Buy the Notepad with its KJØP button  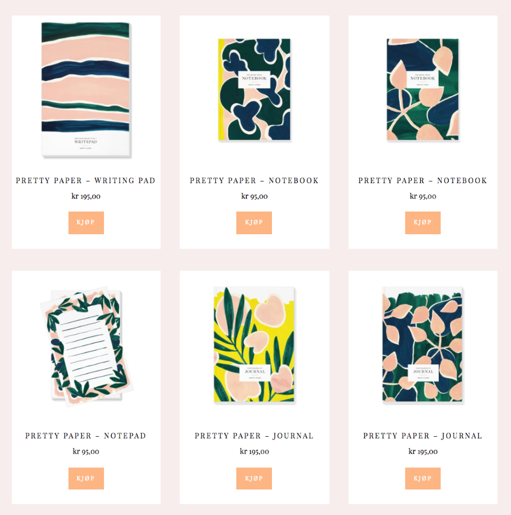pos(86,479)
